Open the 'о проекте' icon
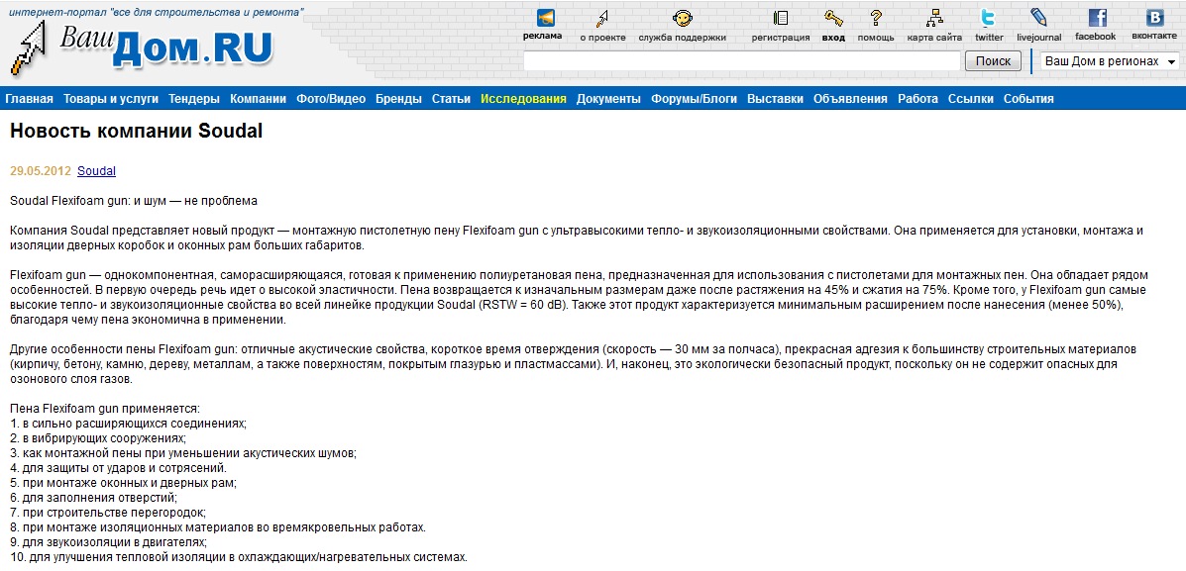The image size is (1186, 571). click(602, 18)
